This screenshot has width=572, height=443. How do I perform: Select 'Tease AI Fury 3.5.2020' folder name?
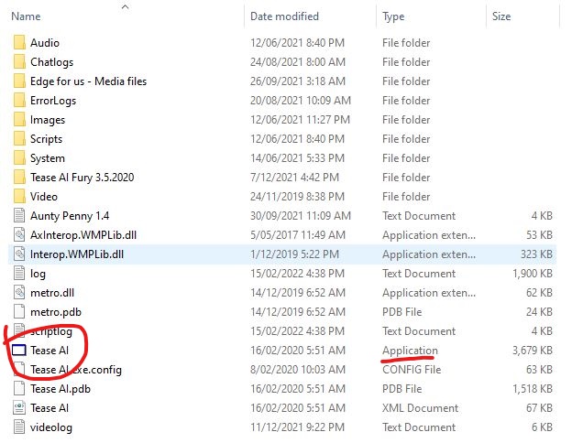coord(82,178)
